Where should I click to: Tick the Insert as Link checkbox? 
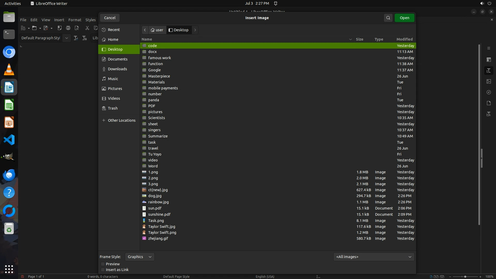103,270
